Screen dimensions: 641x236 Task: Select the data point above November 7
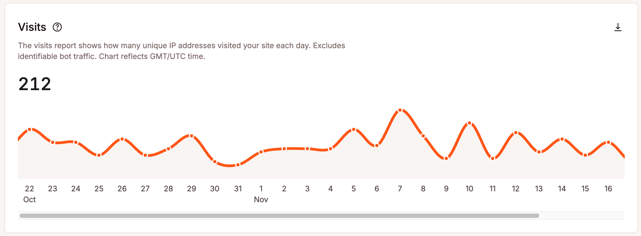(x=400, y=110)
